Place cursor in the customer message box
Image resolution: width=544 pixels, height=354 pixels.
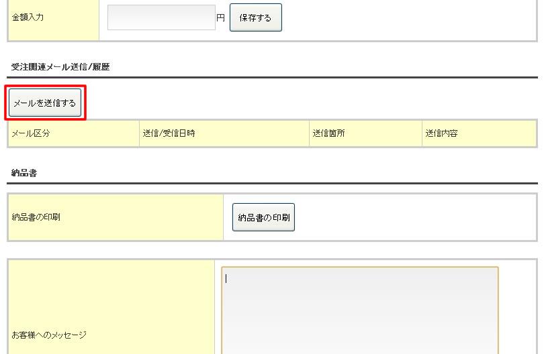pyautogui.click(x=359, y=310)
